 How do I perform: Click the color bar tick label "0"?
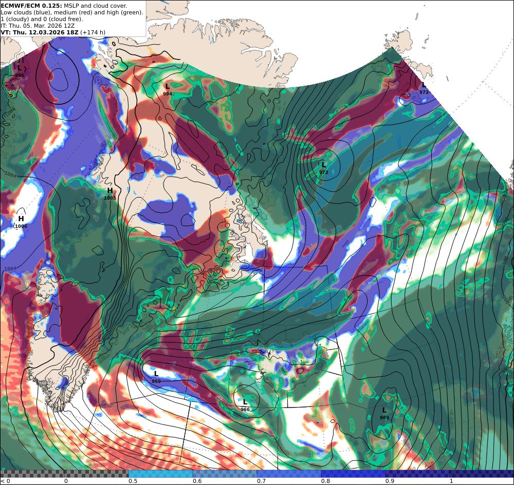66,481
